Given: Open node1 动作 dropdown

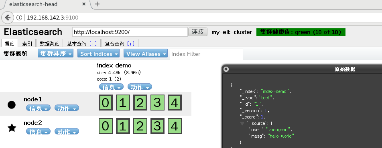Looking at the screenshot, I should pyautogui.click(x=67, y=108).
